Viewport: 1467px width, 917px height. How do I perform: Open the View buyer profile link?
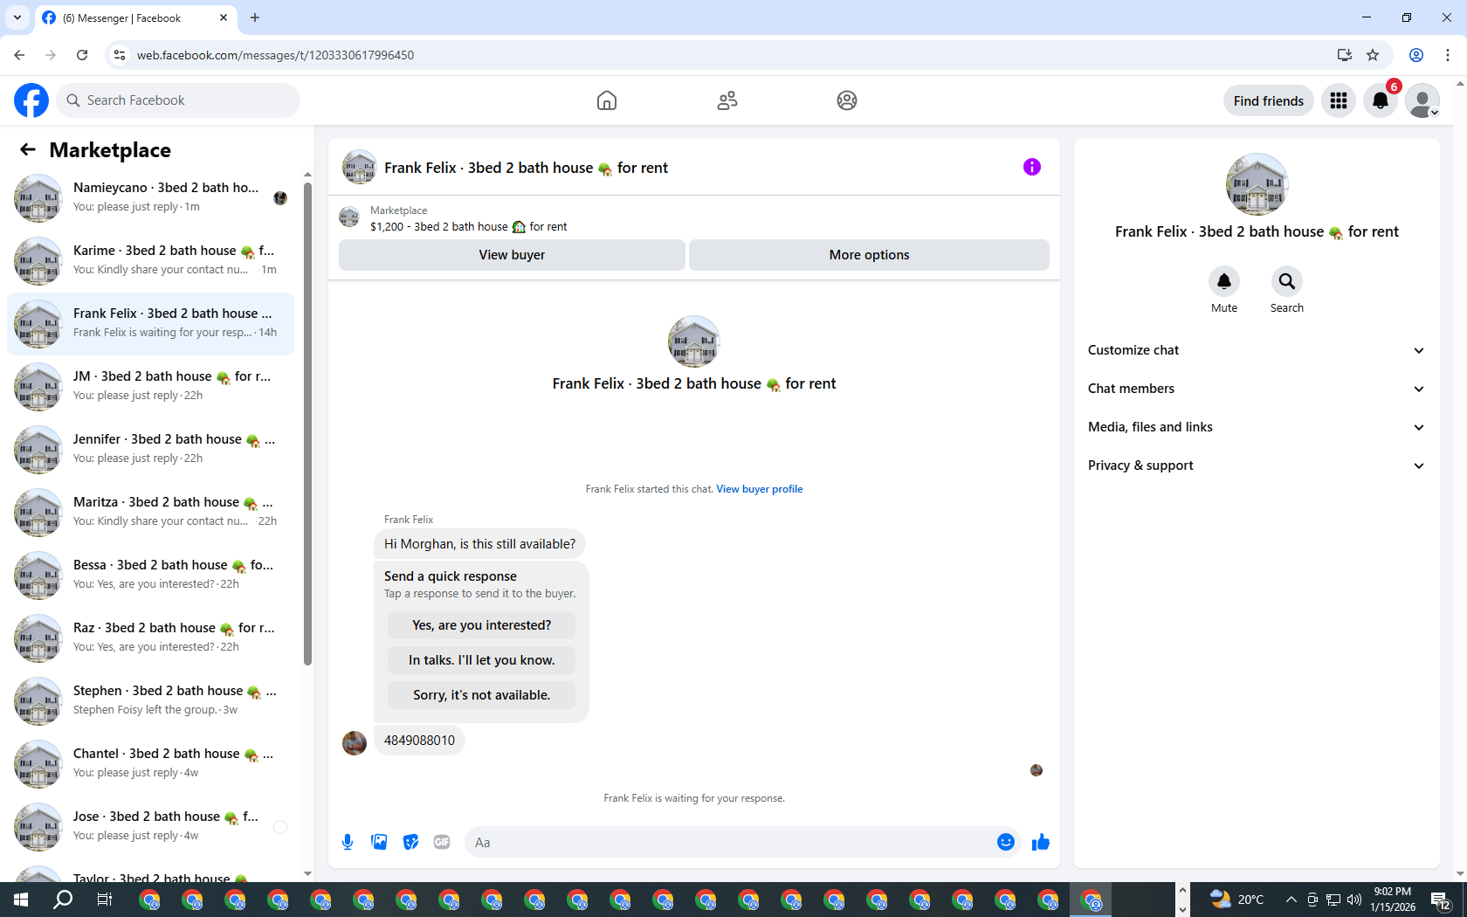coord(759,489)
